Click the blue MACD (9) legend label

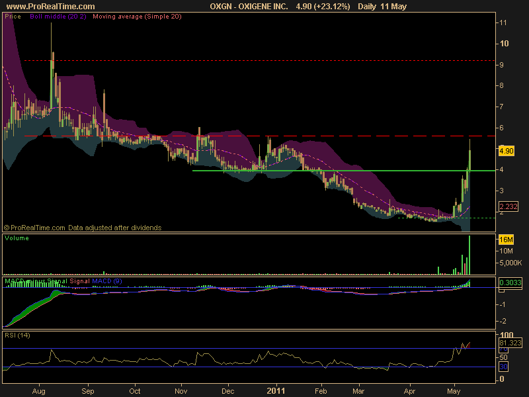click(x=107, y=281)
